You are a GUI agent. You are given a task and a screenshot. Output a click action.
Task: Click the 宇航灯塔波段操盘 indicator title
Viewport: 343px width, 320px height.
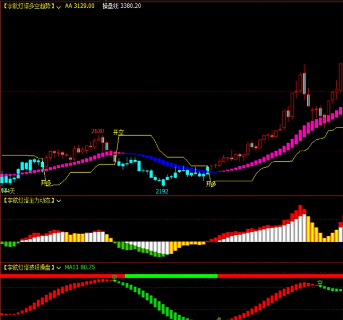click(x=29, y=267)
